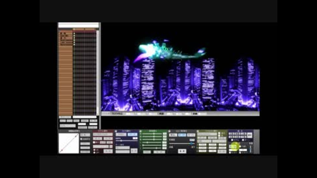
Task: Toggle the model checkbox under the view buttons
Action: (232, 140)
